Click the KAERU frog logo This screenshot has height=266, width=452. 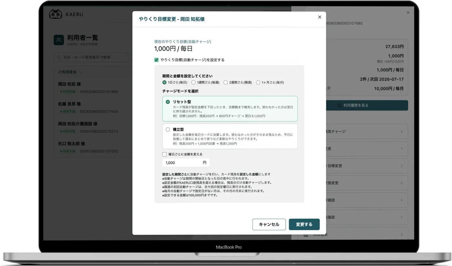[55, 14]
